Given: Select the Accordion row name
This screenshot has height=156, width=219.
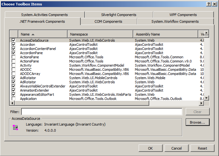Looking at the screenshot, I should coord(28,45).
